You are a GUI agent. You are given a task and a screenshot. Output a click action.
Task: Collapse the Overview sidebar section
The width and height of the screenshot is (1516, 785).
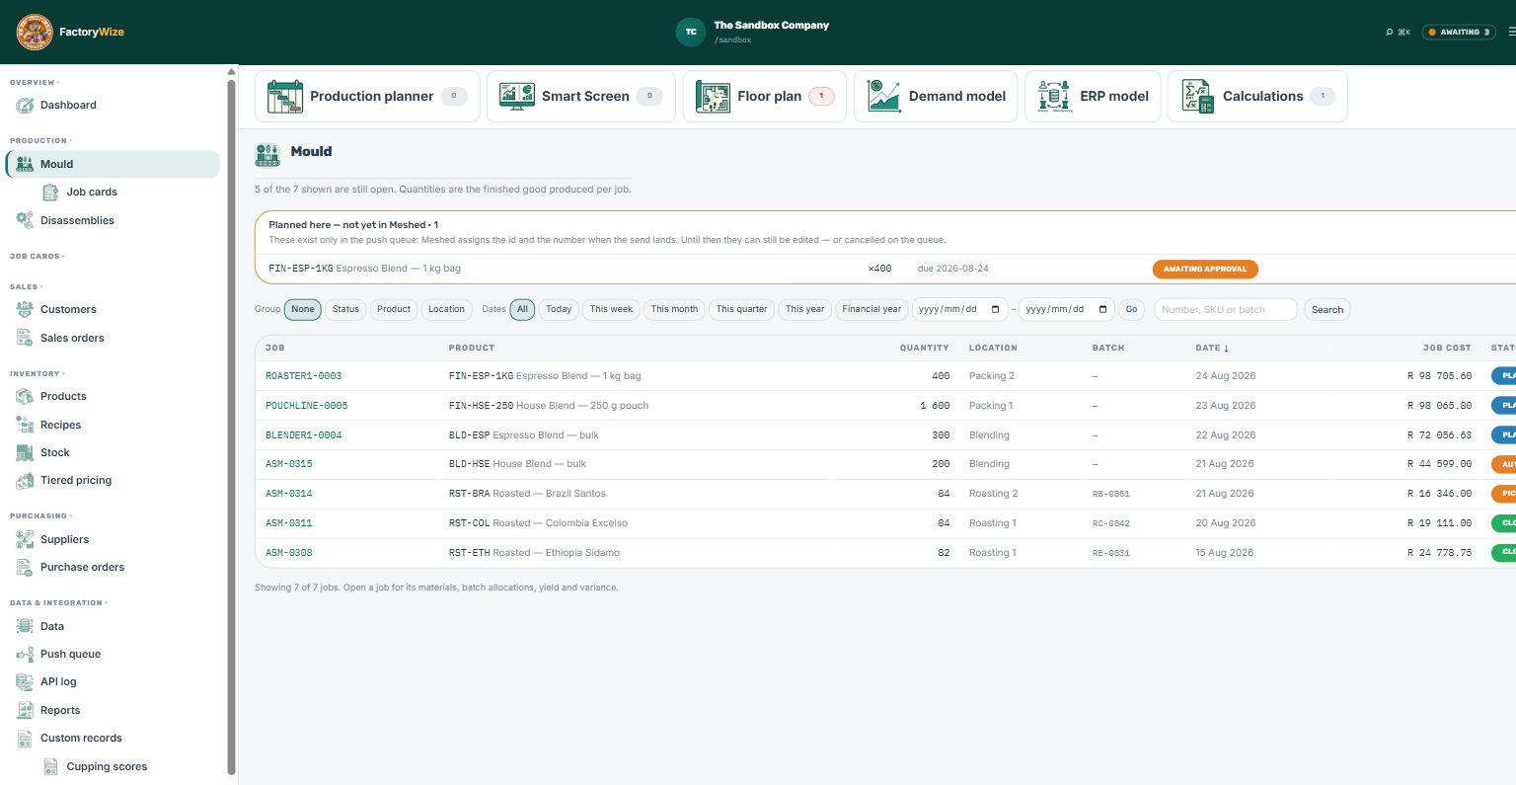pyautogui.click(x=35, y=83)
